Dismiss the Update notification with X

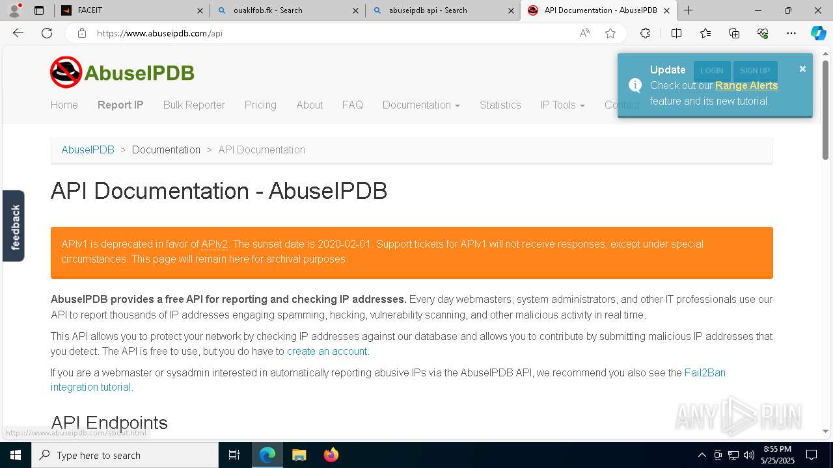[802, 69]
